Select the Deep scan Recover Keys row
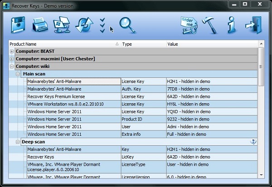 [142, 157]
